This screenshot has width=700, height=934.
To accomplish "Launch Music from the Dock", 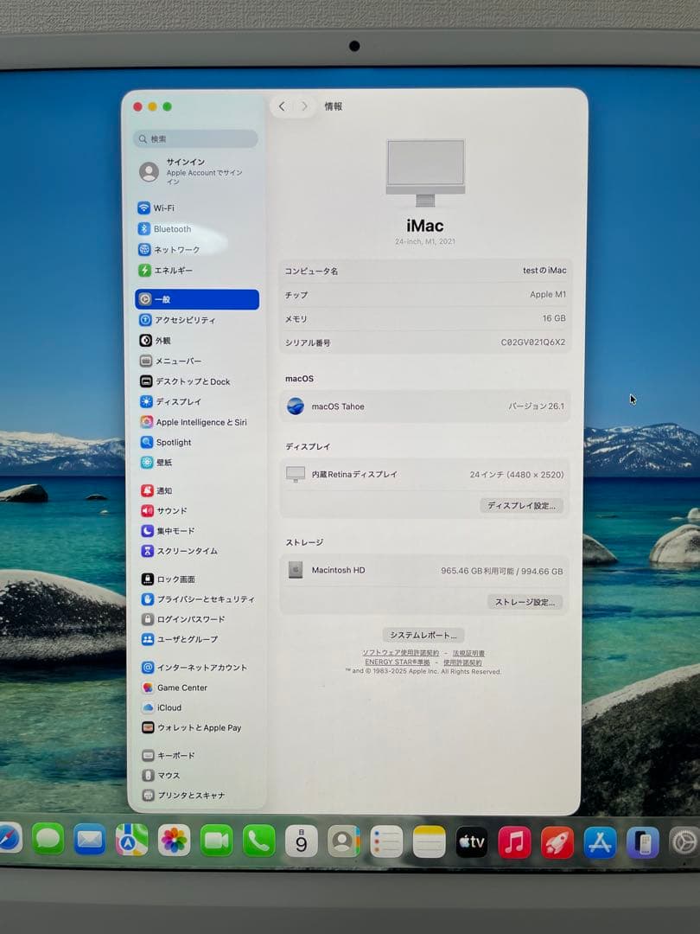I will 516,841.
